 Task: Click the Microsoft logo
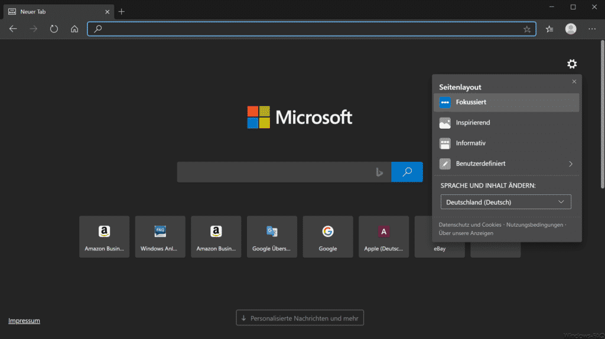pos(300,118)
